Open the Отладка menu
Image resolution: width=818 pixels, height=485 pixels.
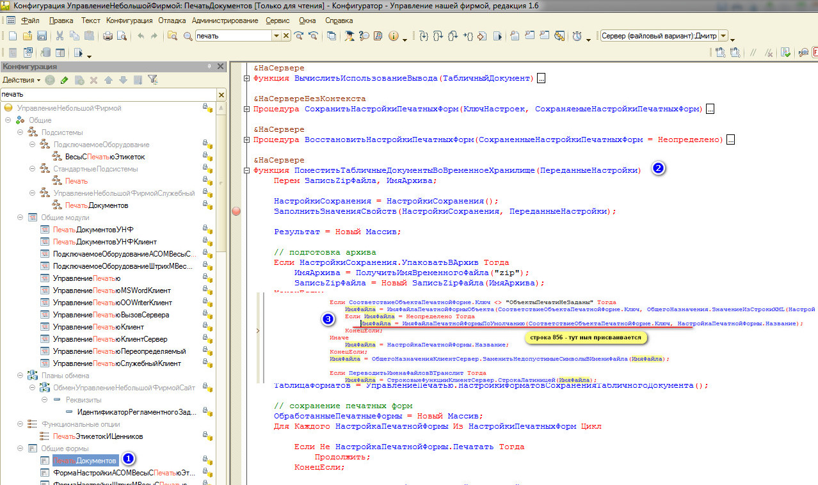click(172, 20)
